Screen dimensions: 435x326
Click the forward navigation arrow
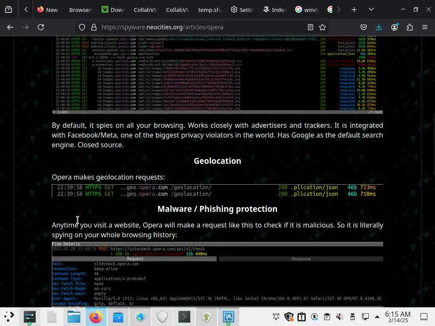tap(25, 27)
